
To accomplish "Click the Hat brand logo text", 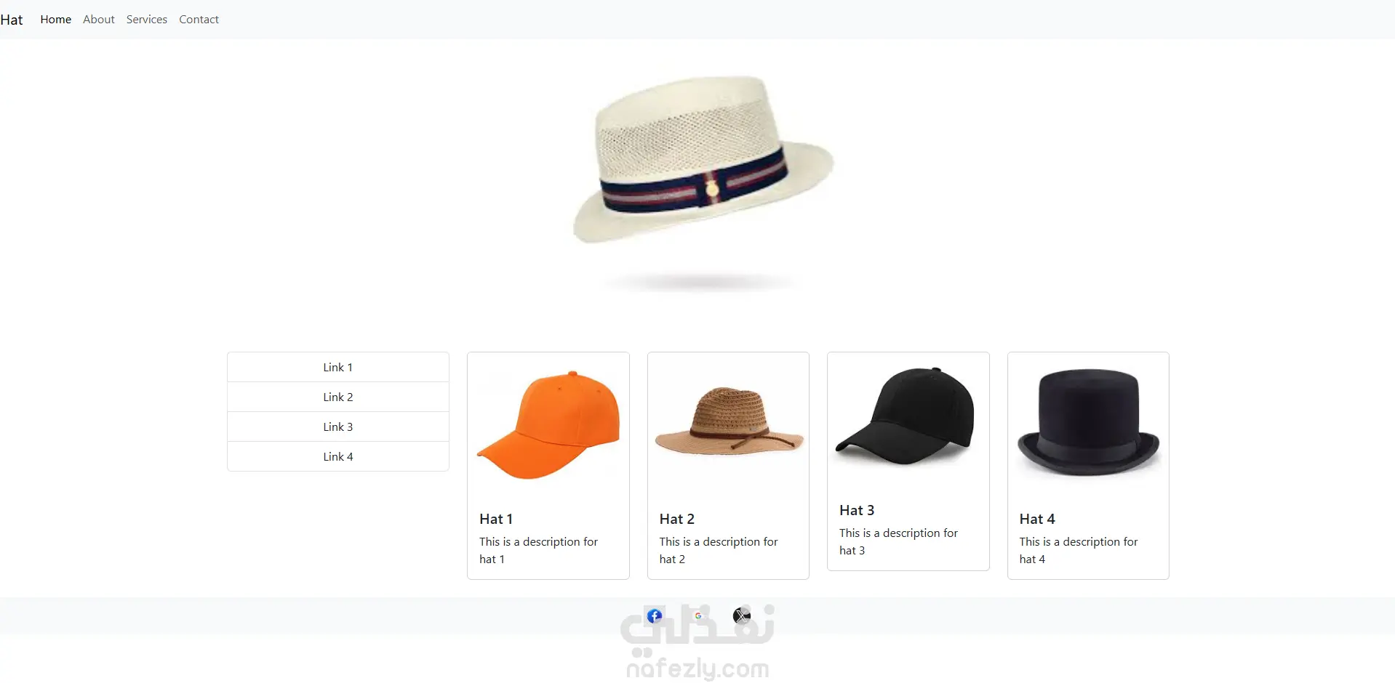I will (x=12, y=20).
